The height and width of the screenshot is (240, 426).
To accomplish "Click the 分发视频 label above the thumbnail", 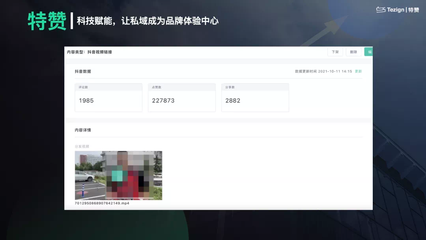I will 81,146.
